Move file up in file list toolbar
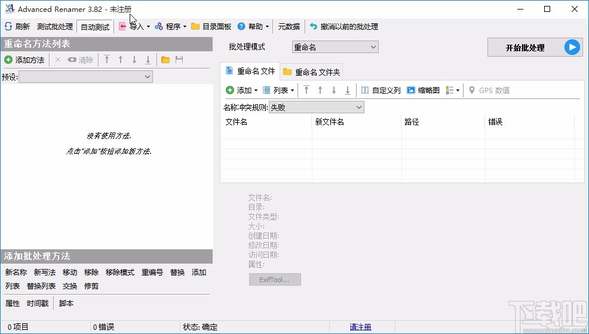The height and width of the screenshot is (334, 589). point(320,90)
